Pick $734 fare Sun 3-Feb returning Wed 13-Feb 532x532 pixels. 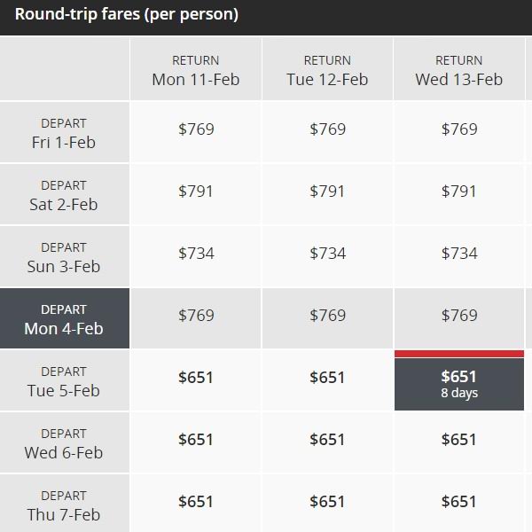click(x=459, y=256)
